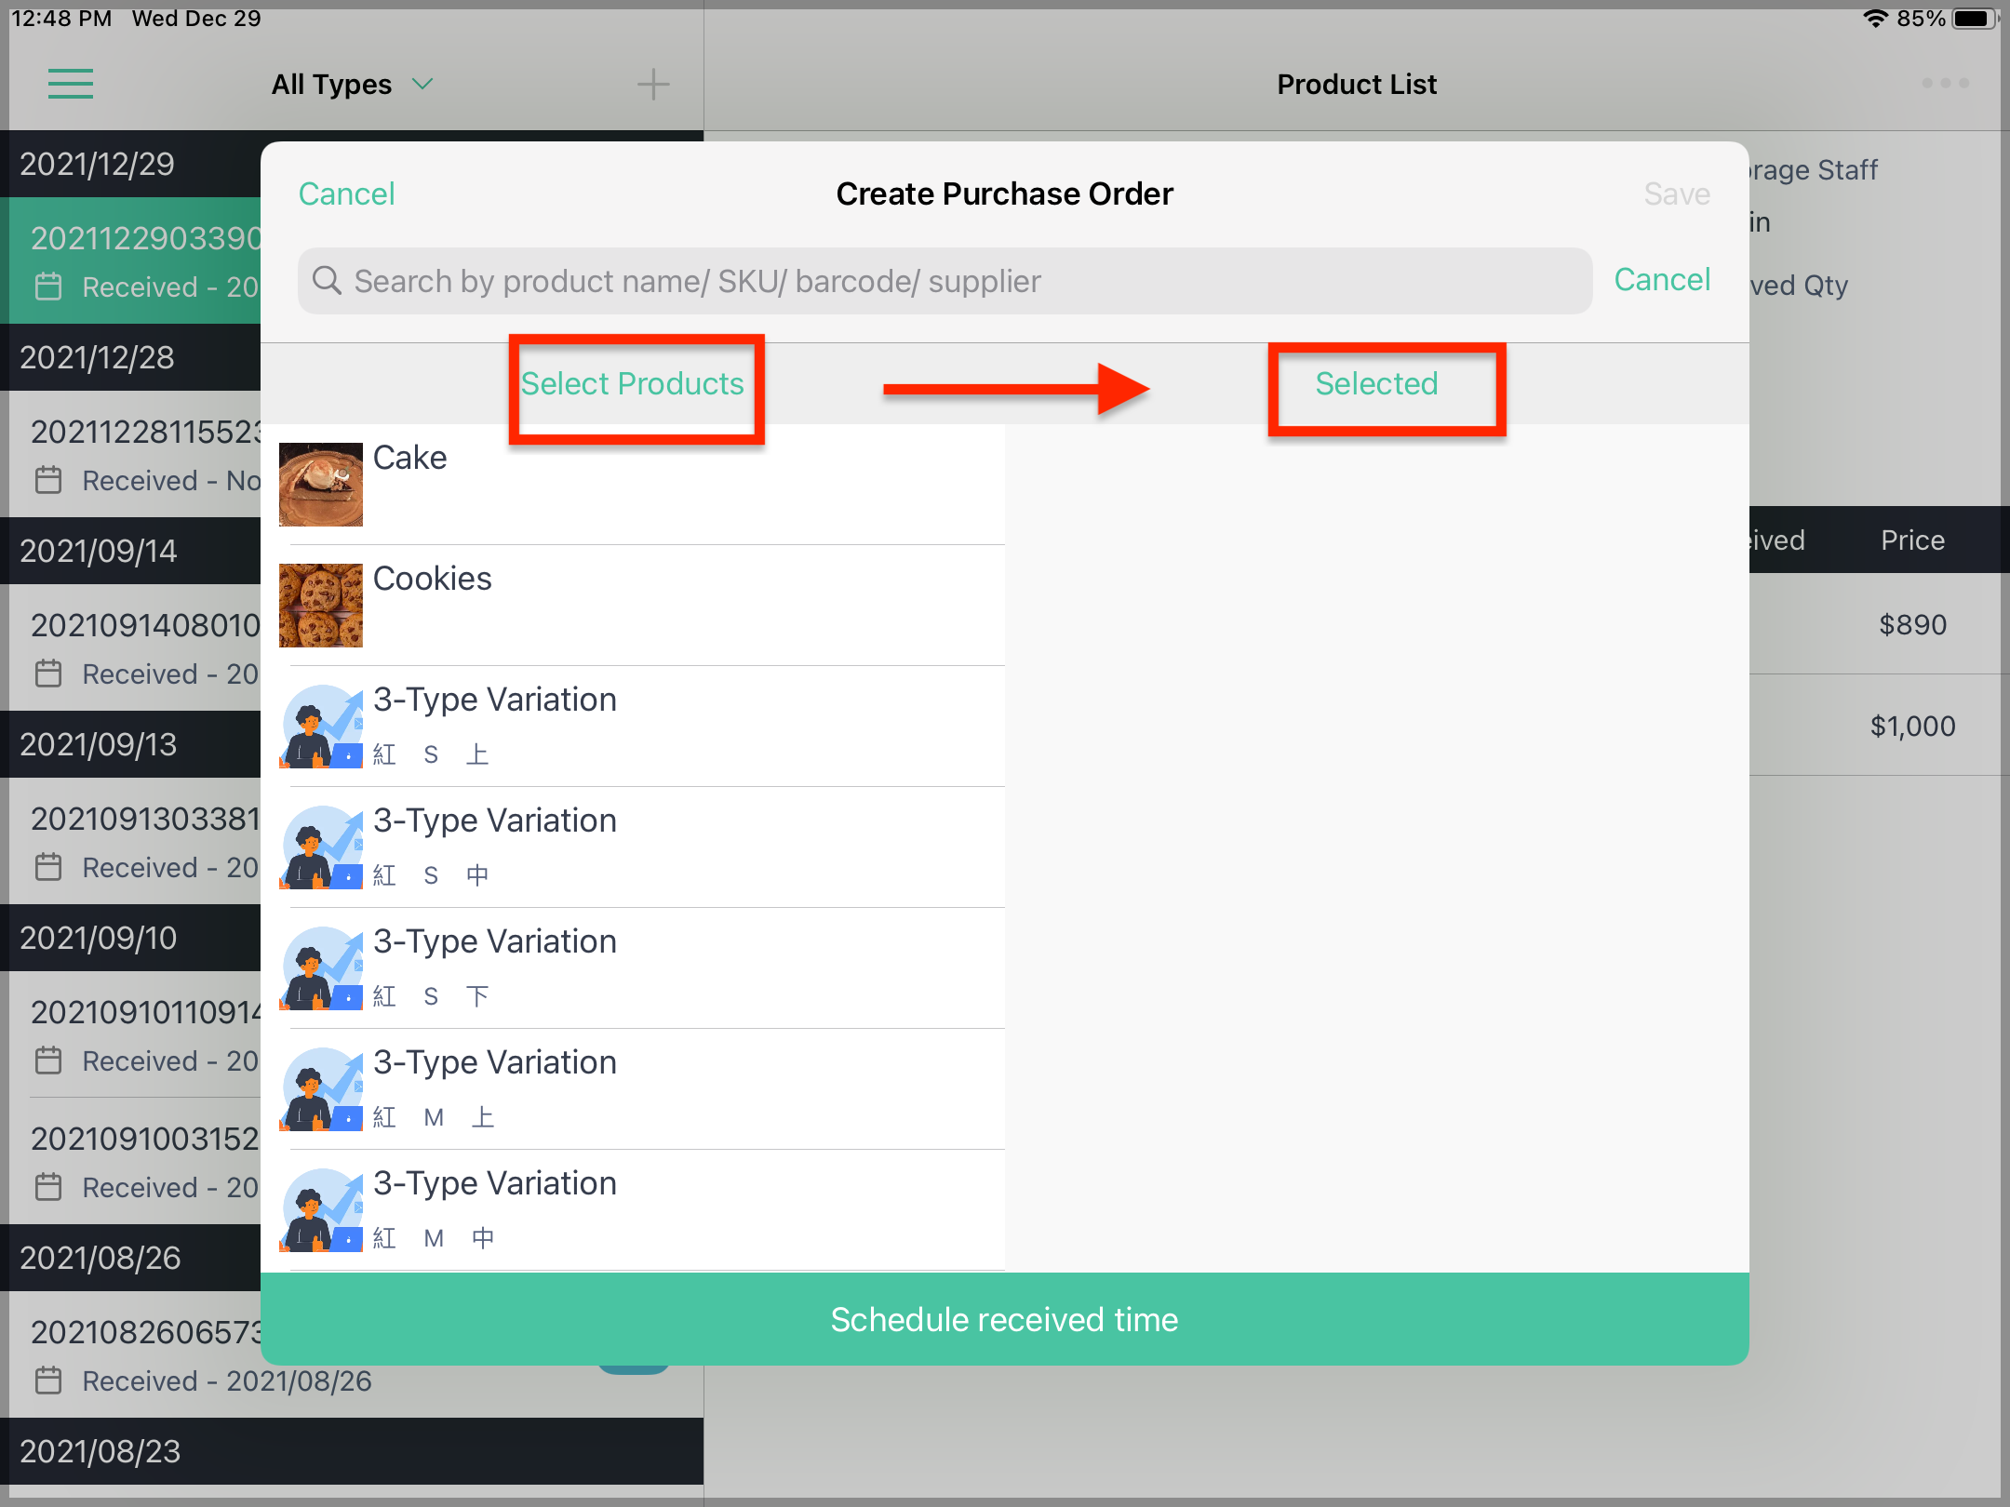Open order 20210910110914 entry
This screenshot has width=2010, height=1507.
point(130,1034)
